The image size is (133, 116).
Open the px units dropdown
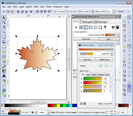click(113, 12)
